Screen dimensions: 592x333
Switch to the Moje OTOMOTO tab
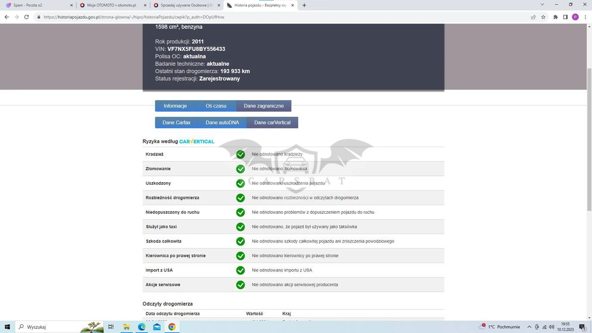[x=111, y=5]
